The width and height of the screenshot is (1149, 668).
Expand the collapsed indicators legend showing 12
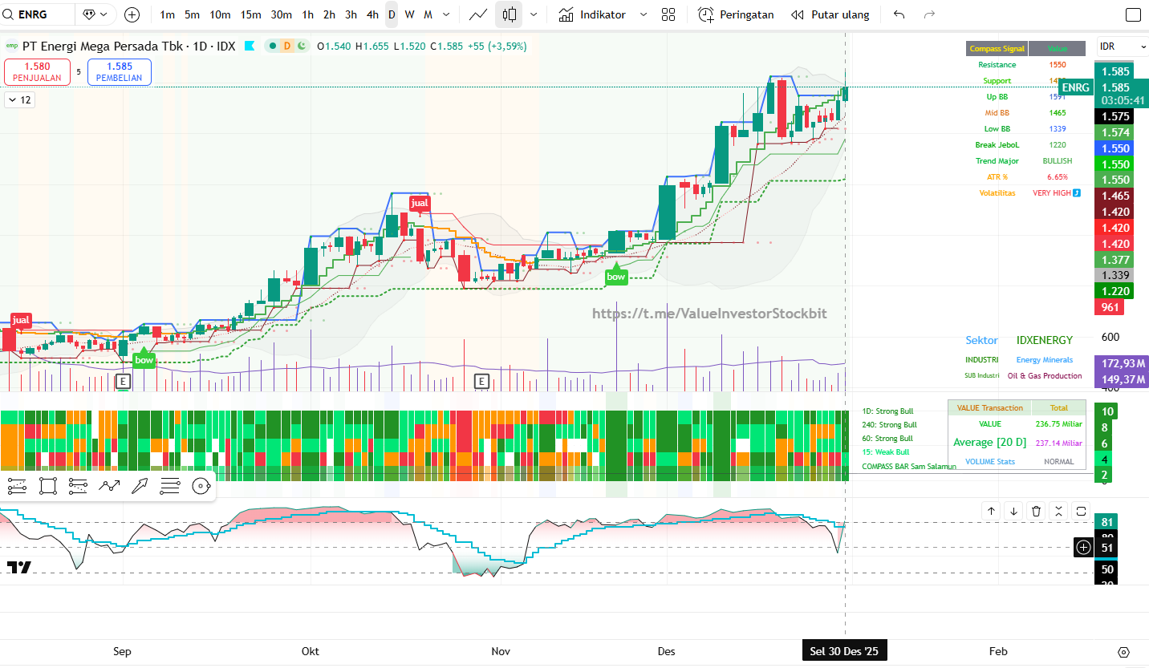click(19, 100)
